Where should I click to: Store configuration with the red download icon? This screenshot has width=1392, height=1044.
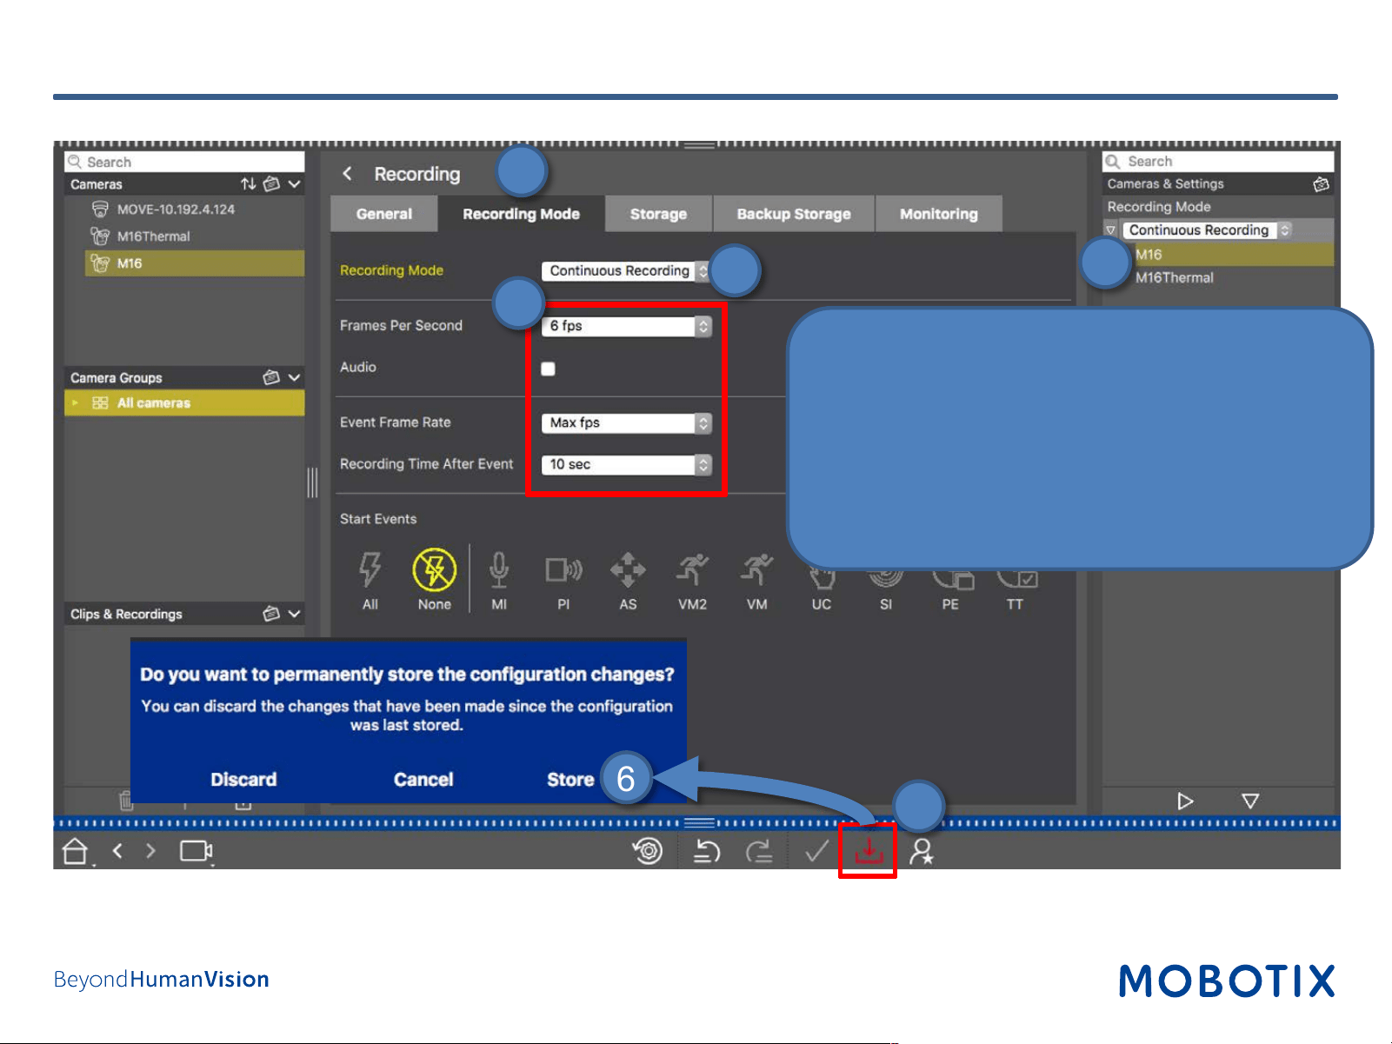(x=869, y=851)
